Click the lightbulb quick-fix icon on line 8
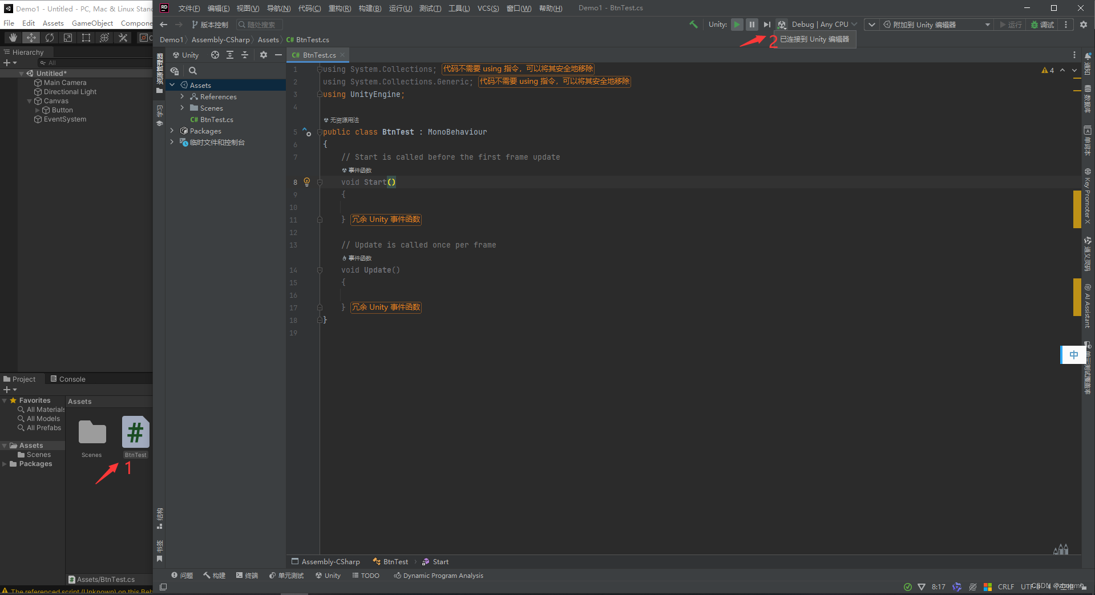 306,182
